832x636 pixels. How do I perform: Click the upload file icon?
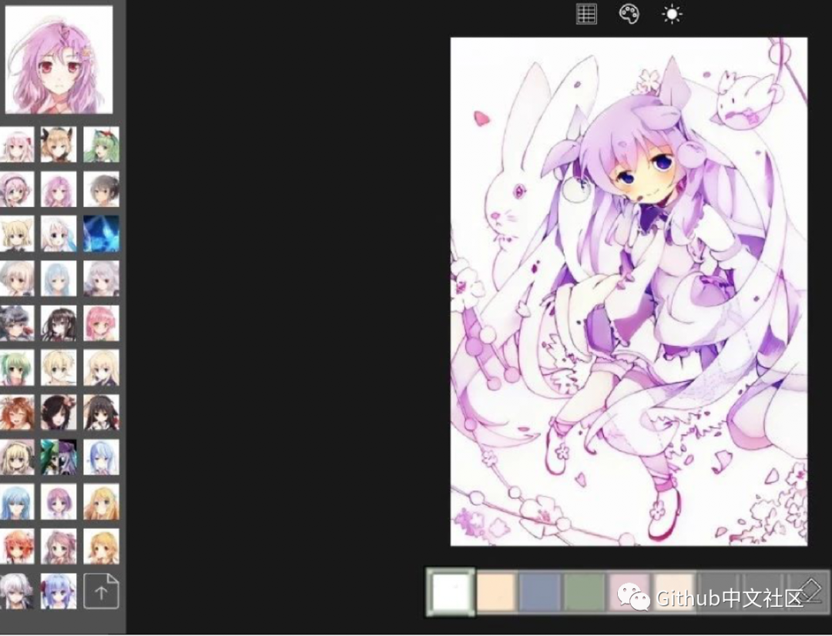(102, 591)
